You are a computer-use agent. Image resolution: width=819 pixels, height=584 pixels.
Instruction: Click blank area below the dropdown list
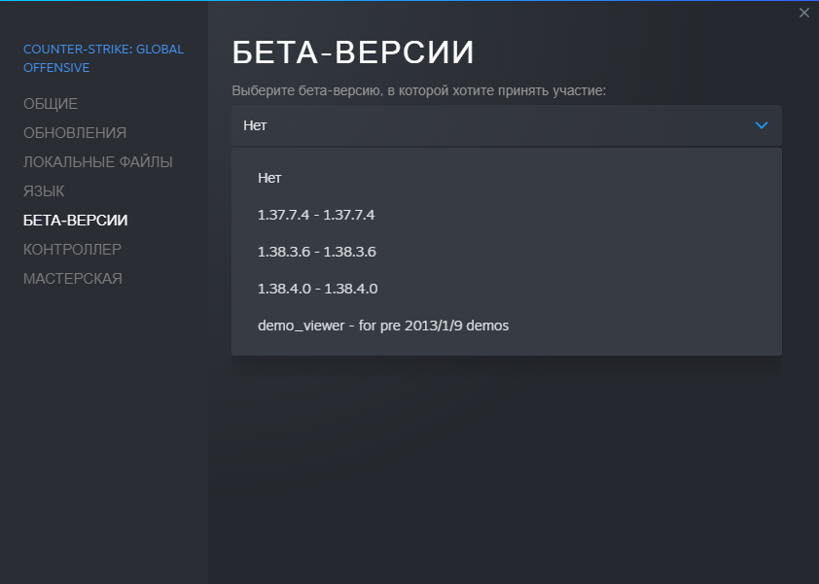[506, 469]
